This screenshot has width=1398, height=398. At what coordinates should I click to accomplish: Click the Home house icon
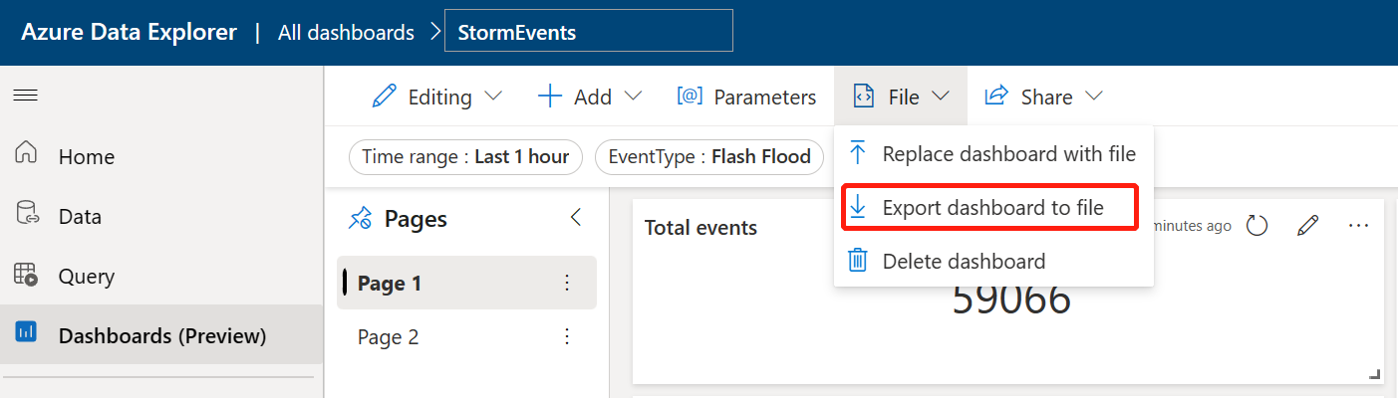[27, 153]
